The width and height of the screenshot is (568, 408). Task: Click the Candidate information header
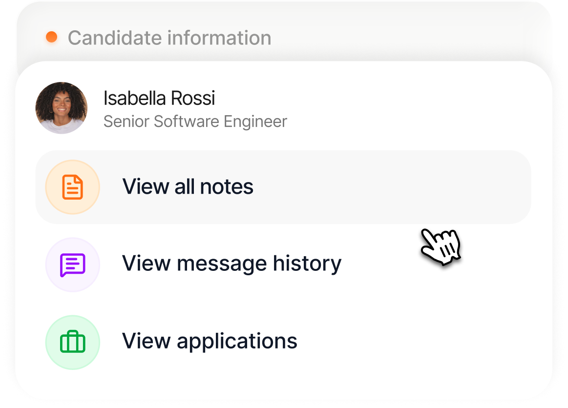[x=170, y=38]
